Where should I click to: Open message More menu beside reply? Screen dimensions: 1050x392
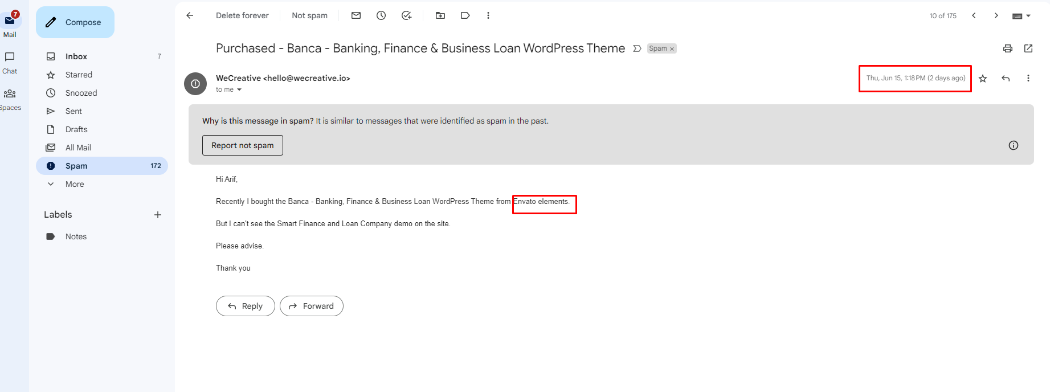pos(1028,78)
